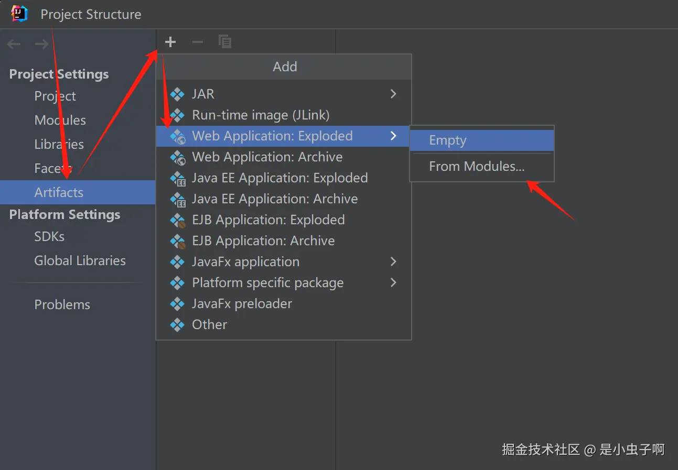This screenshot has width=678, height=470.
Task: Open the SDKs platform settings
Action: point(49,237)
